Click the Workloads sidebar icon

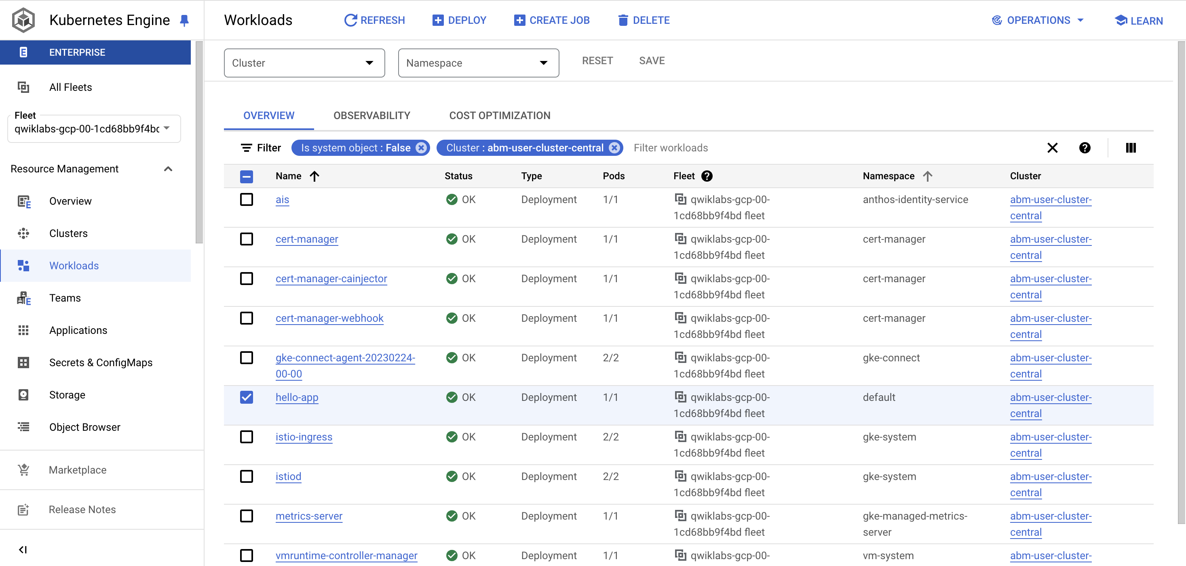point(23,265)
